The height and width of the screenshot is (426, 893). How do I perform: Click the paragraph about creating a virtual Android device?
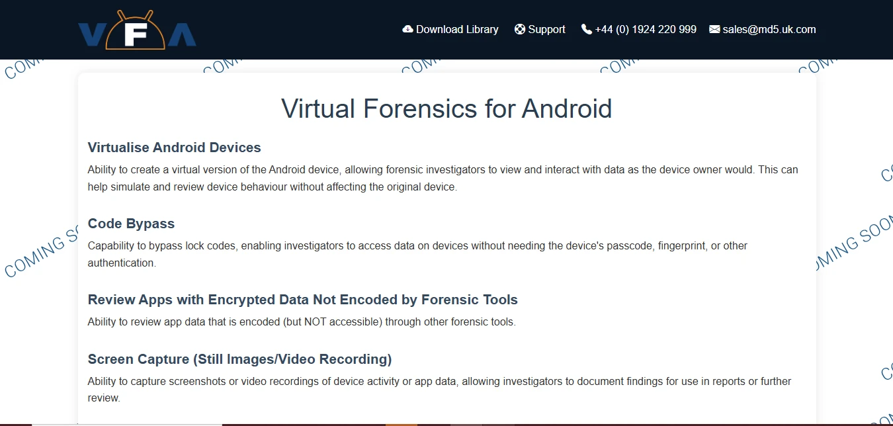tap(443, 178)
